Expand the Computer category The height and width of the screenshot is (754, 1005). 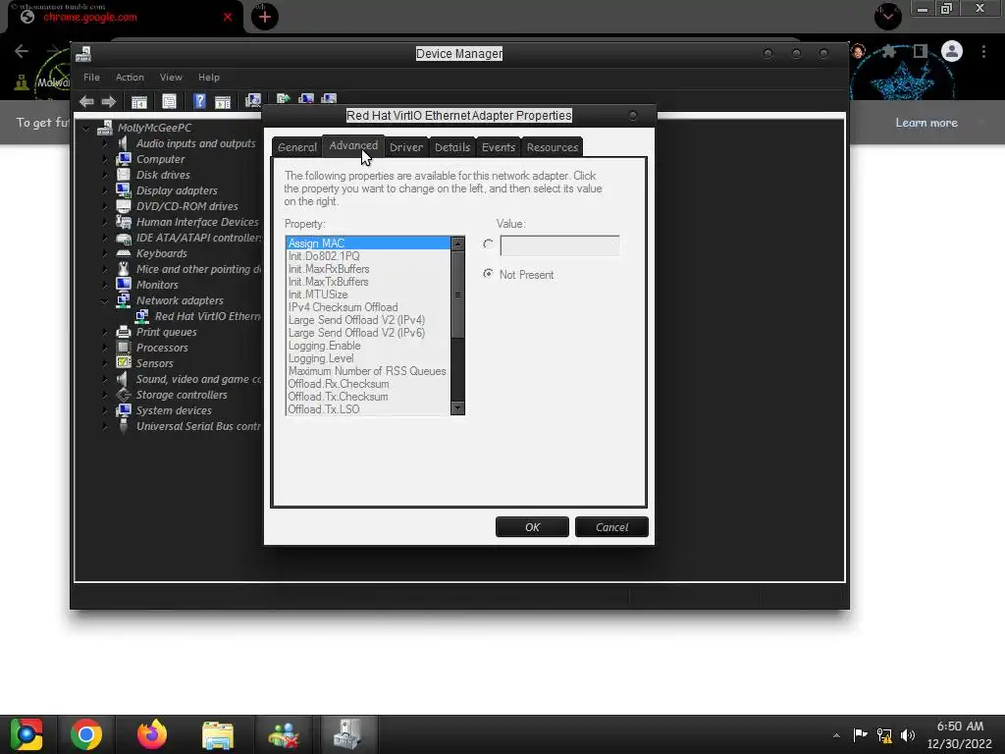pos(105,159)
